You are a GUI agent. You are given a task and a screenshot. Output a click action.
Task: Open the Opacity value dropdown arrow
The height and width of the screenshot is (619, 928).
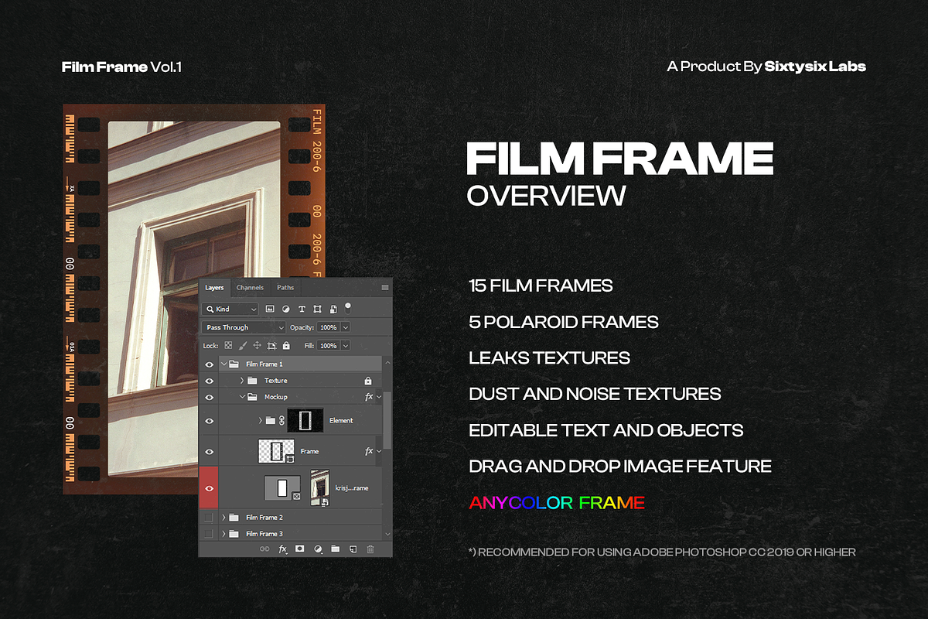point(345,327)
